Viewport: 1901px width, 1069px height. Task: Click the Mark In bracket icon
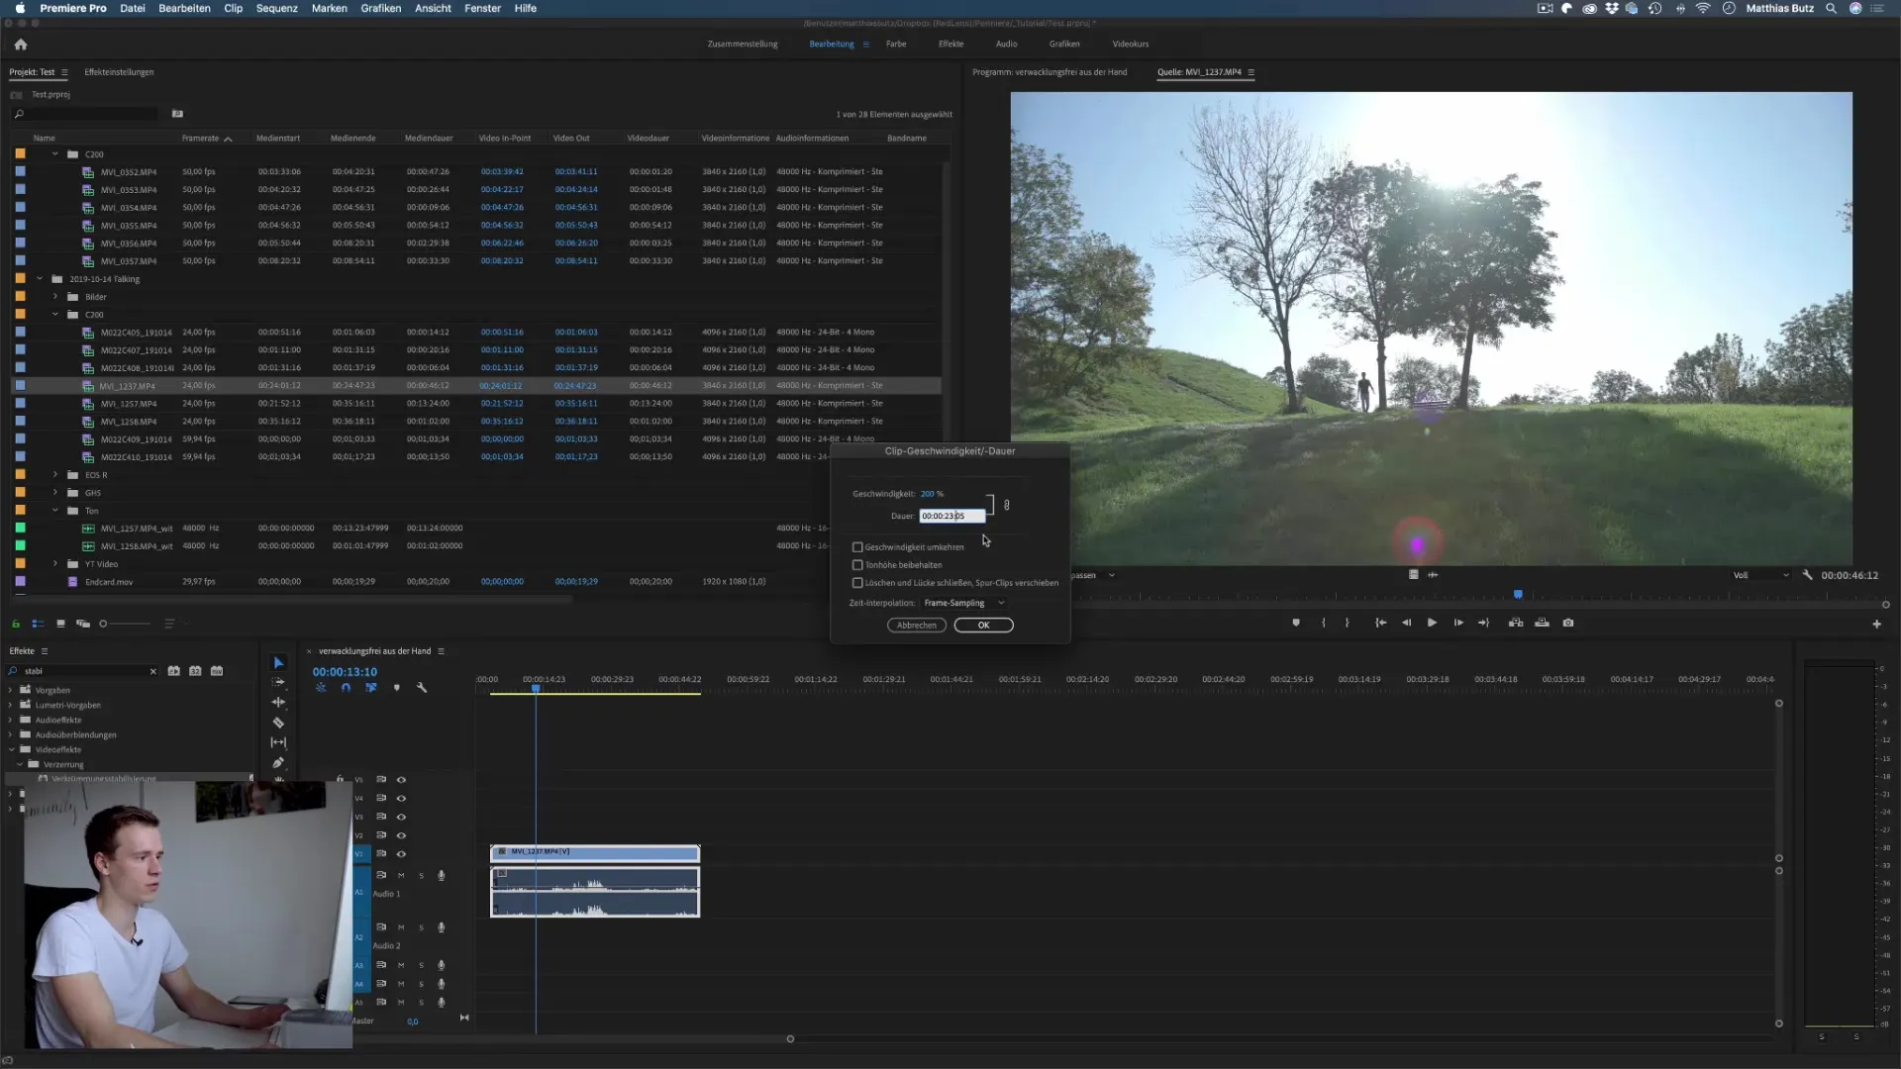(x=1324, y=623)
